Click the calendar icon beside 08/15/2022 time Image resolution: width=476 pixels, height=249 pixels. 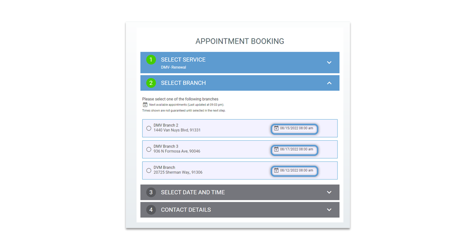pos(276,128)
